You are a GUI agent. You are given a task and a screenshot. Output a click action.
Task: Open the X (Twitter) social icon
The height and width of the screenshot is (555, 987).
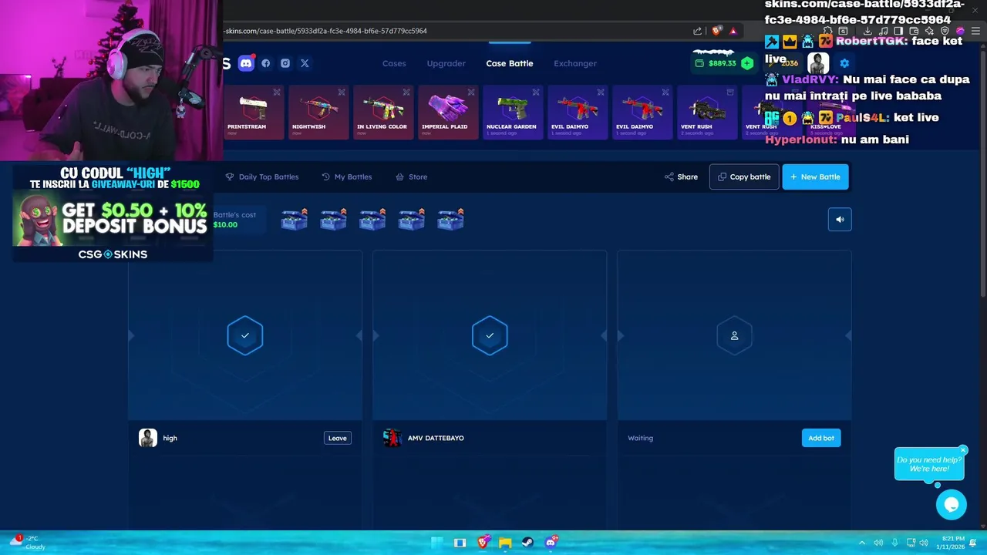[305, 63]
